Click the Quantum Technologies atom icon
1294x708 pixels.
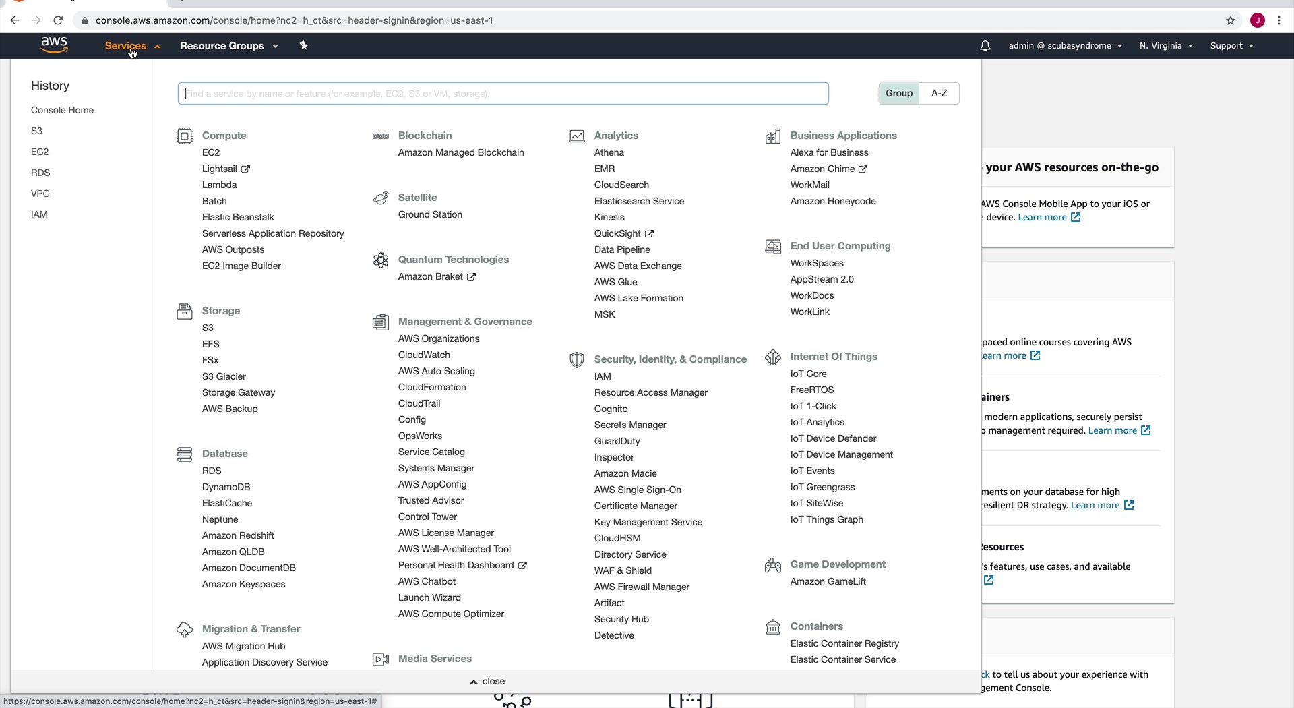[x=381, y=260]
